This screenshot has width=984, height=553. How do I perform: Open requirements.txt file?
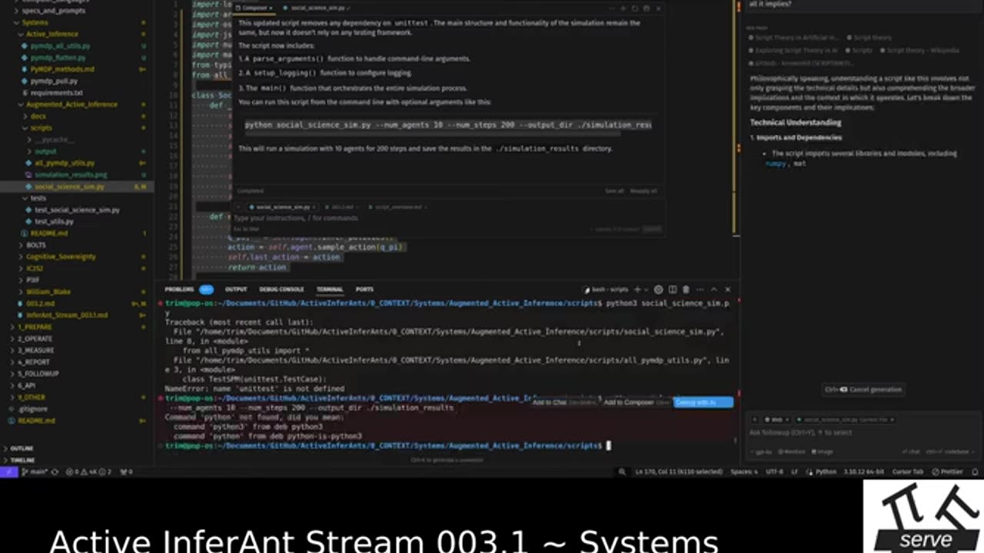[x=57, y=92]
